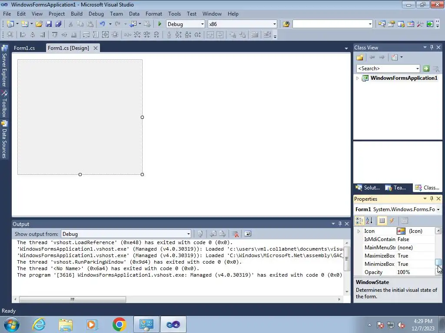Screen dimensions: 445x333
Task: Switch to the Form1.cs code tab
Action: (x=24, y=48)
